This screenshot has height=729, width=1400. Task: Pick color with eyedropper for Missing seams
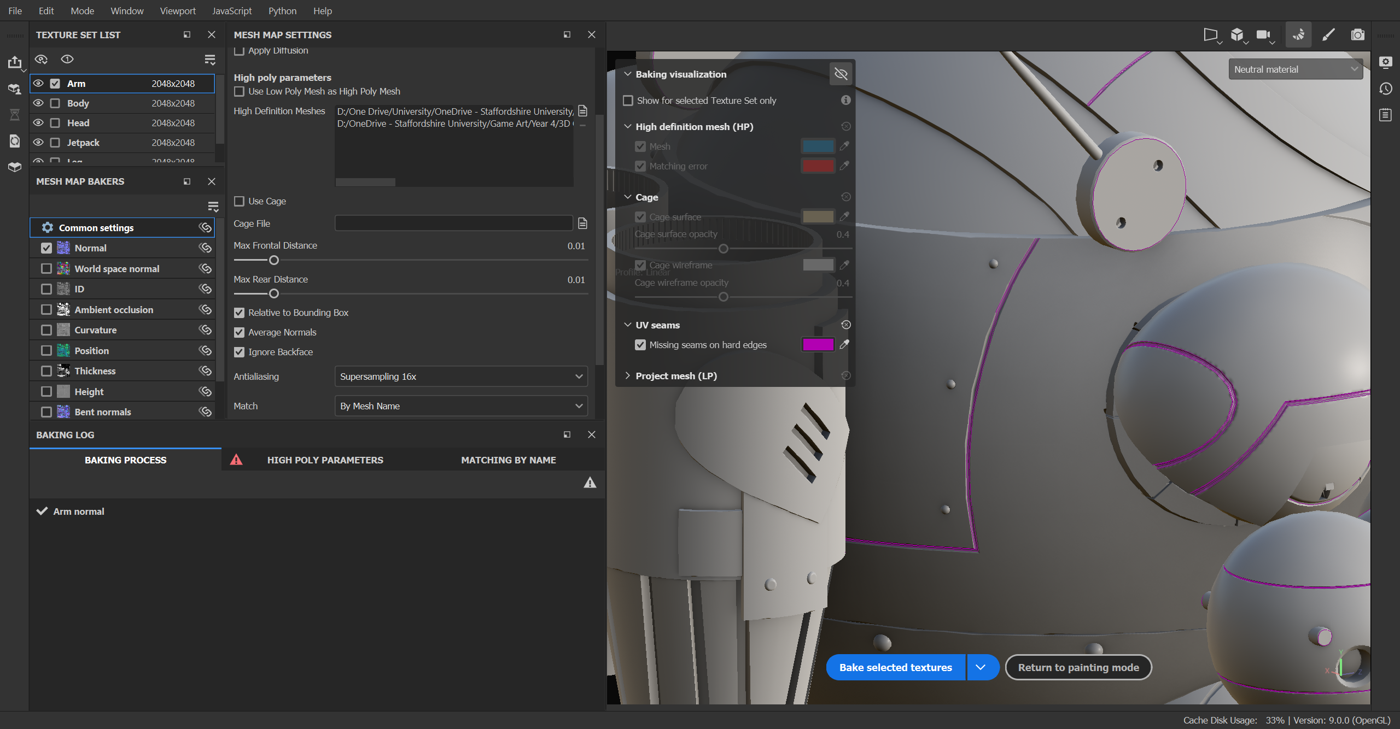click(x=844, y=344)
